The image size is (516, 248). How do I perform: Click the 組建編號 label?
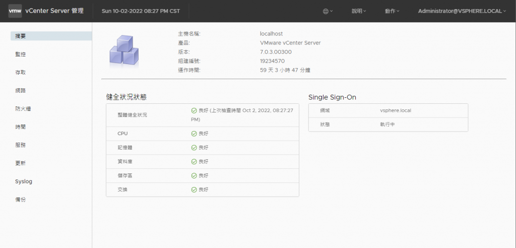click(x=189, y=61)
